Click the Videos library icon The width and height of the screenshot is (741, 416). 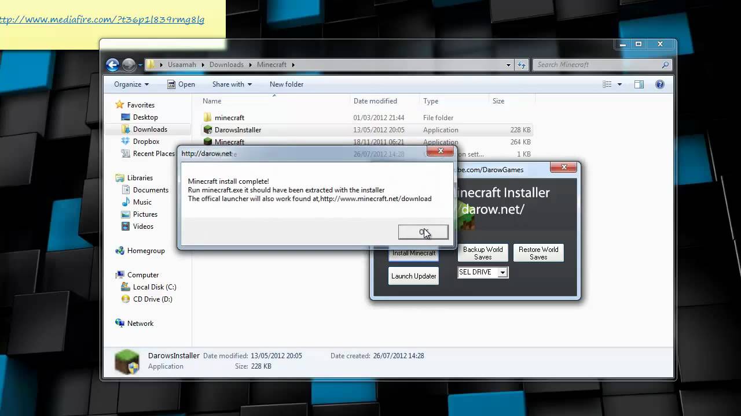[x=126, y=226]
